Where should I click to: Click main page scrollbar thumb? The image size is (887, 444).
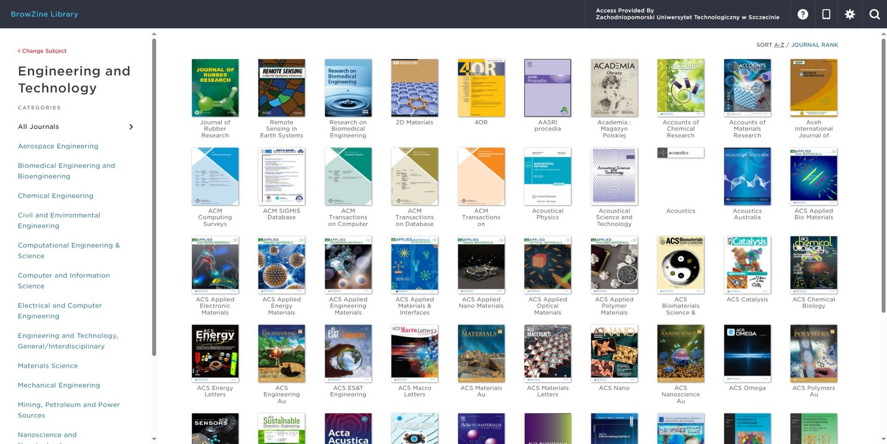point(884,175)
